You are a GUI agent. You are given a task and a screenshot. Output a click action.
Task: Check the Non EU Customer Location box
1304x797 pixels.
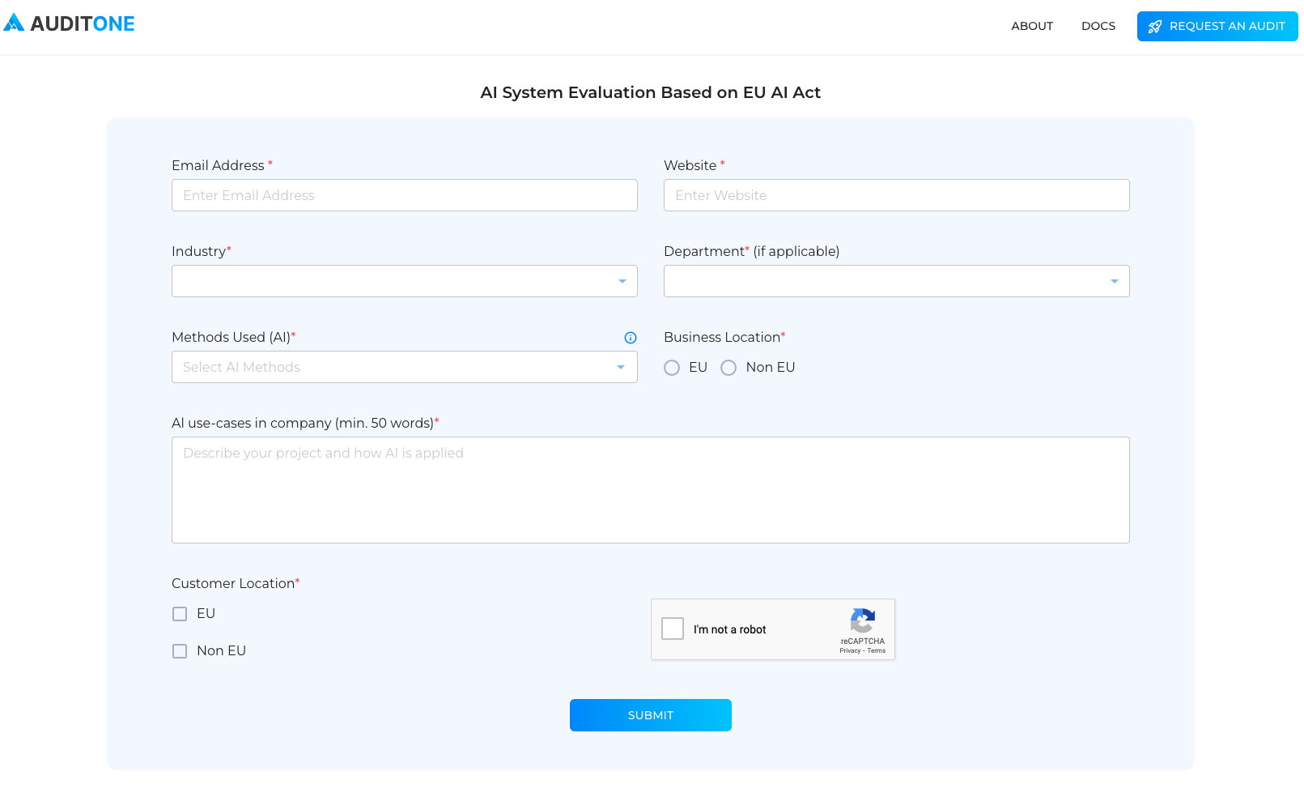(x=180, y=651)
